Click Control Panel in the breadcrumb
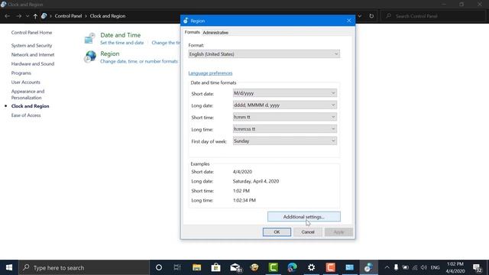 point(68,16)
